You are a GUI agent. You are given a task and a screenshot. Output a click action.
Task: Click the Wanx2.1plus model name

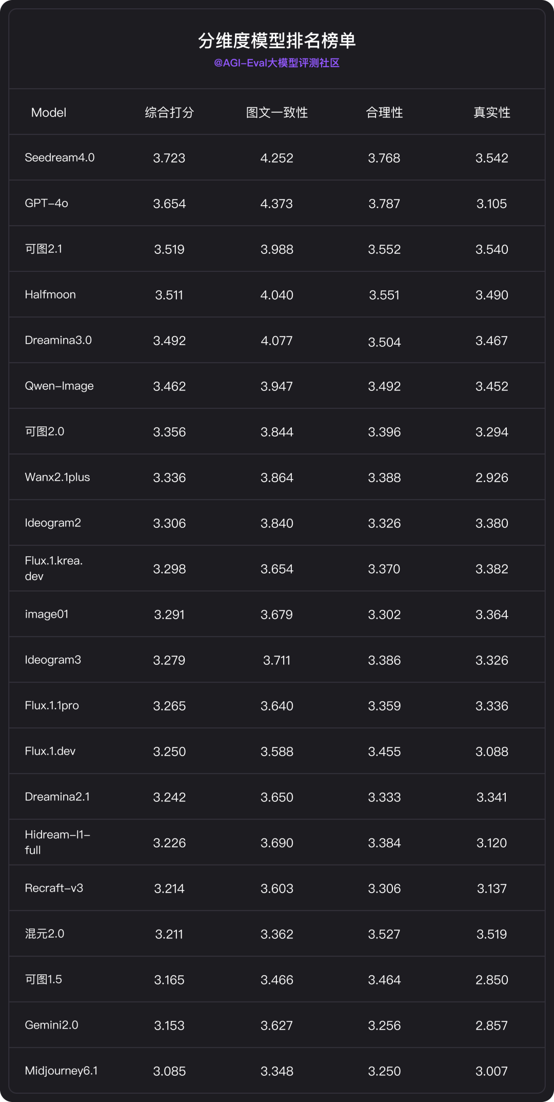point(57,477)
